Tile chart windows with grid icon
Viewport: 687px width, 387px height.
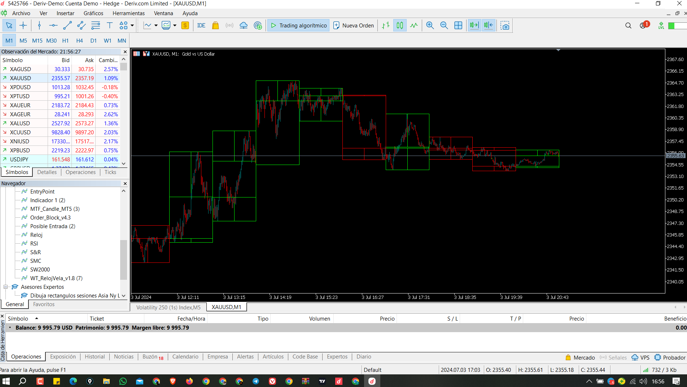458,25
